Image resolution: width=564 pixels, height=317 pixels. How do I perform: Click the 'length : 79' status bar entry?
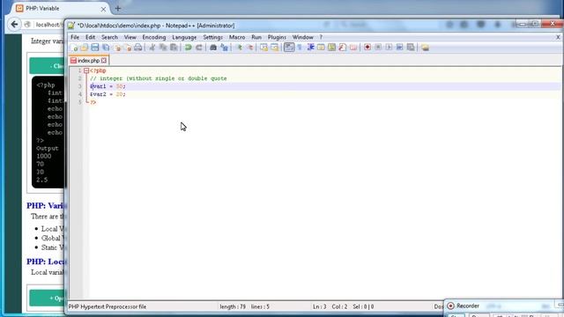click(x=233, y=306)
